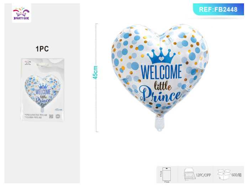Click the Party Go logo
The width and height of the screenshot is (249, 187).
pyautogui.click(x=21, y=13)
